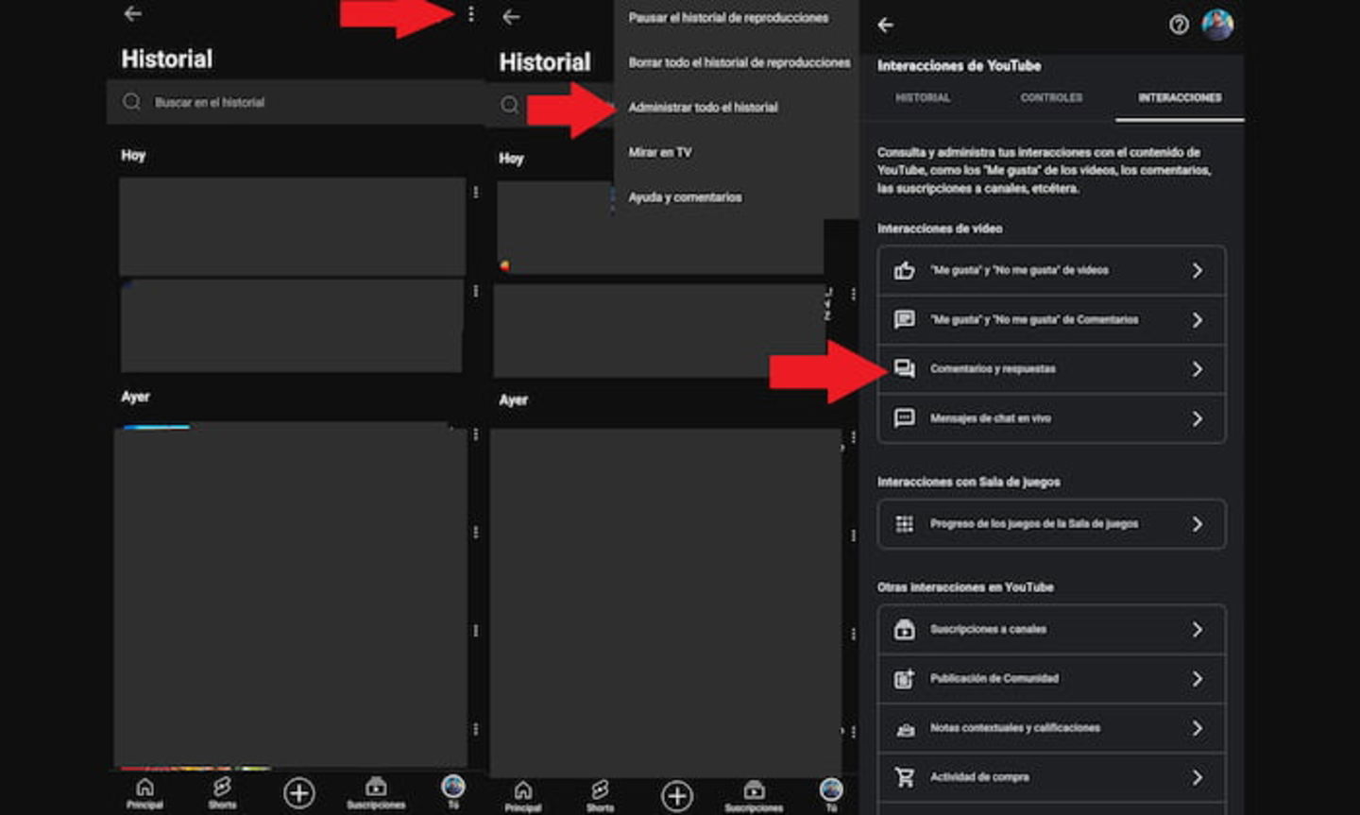Expand chevron of Comentarios y respuestas
The width and height of the screenshot is (1360, 815).
[x=1197, y=369]
